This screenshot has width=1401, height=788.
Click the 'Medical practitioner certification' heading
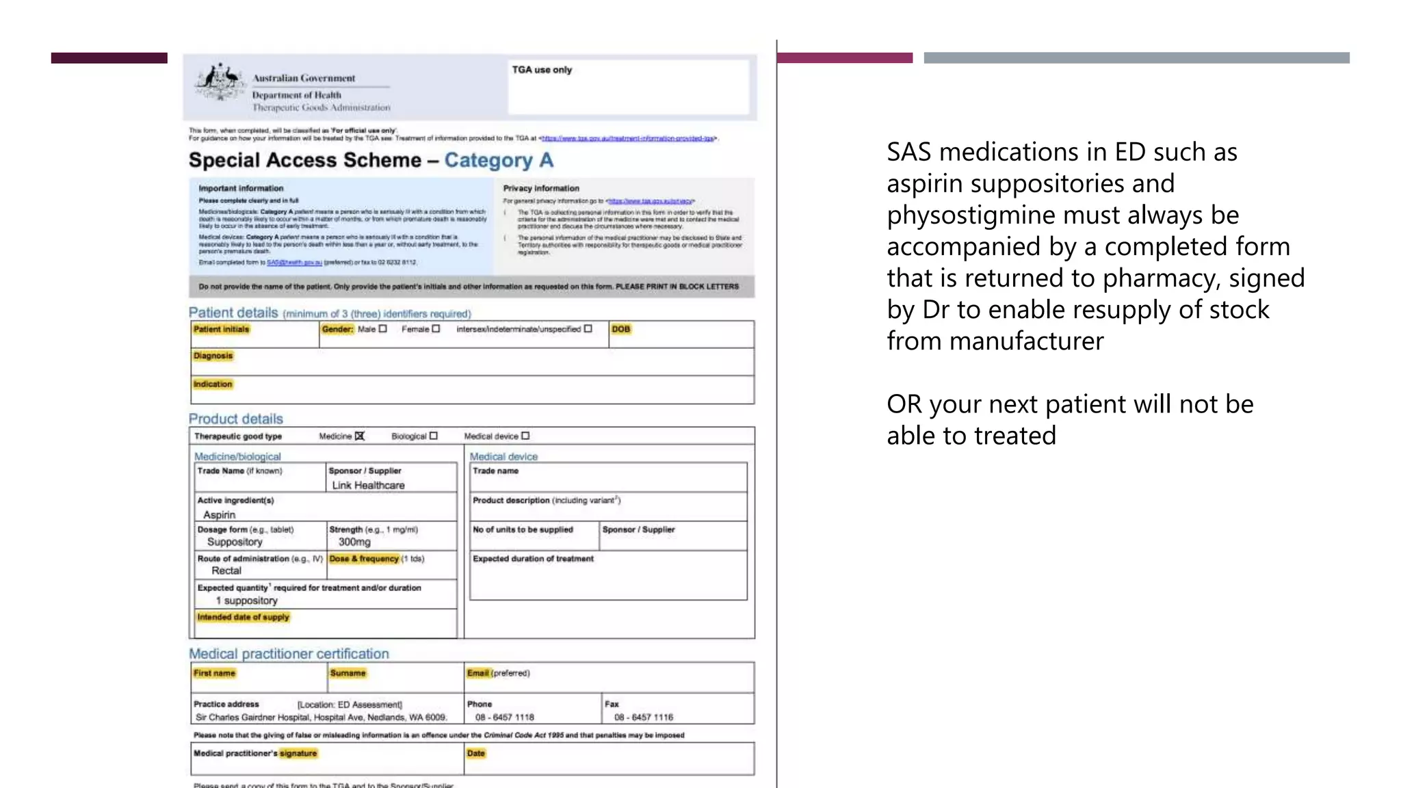(289, 654)
